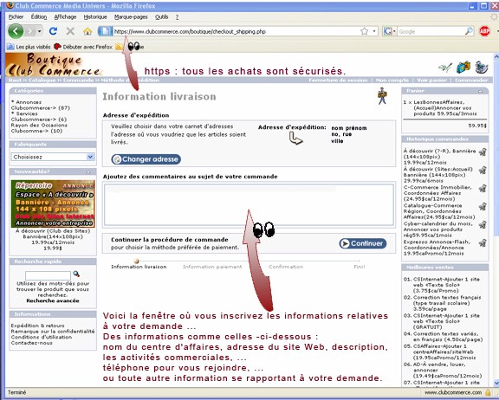Click the Information livraison progress marker
Viewport: 499px width, 400px height.
pyautogui.click(x=137, y=261)
